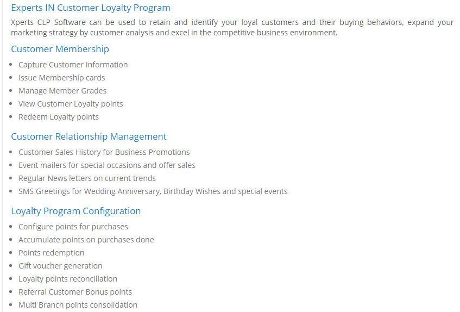Click the Points redemption item
Screen dimensions: 460x312
[x=52, y=253]
